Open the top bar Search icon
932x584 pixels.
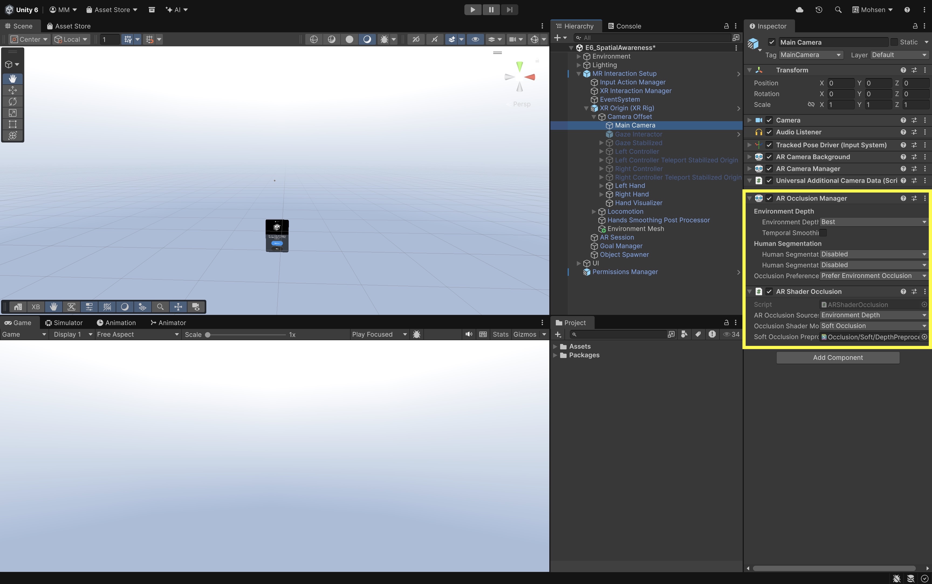click(838, 10)
